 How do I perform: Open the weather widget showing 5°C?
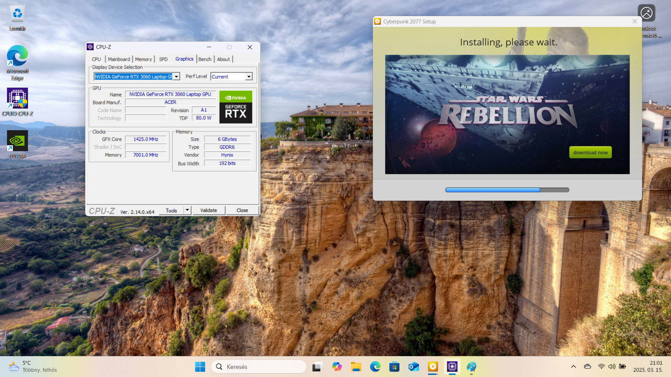pos(33,367)
